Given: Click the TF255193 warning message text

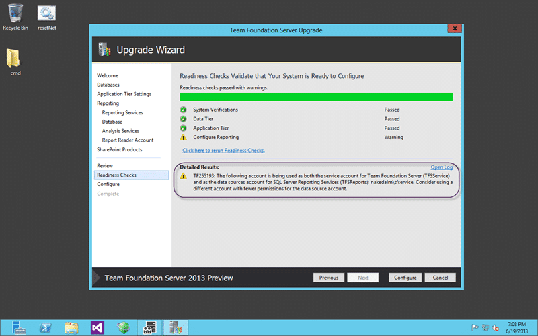Looking at the screenshot, I should pos(323,182).
